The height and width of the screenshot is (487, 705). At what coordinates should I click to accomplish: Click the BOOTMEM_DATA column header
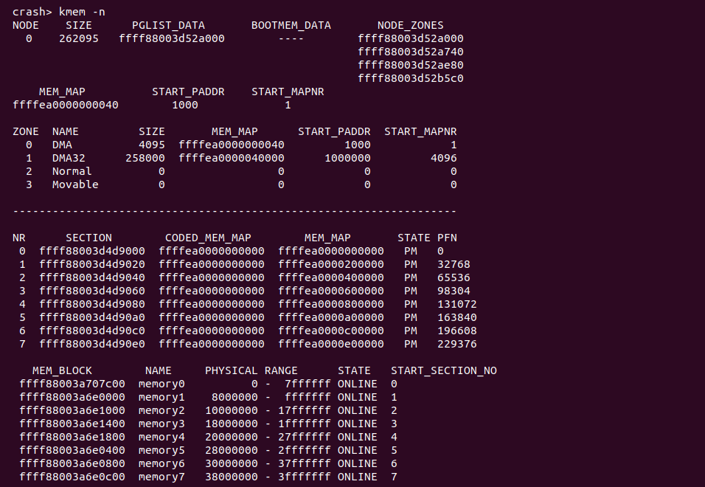pos(291,25)
